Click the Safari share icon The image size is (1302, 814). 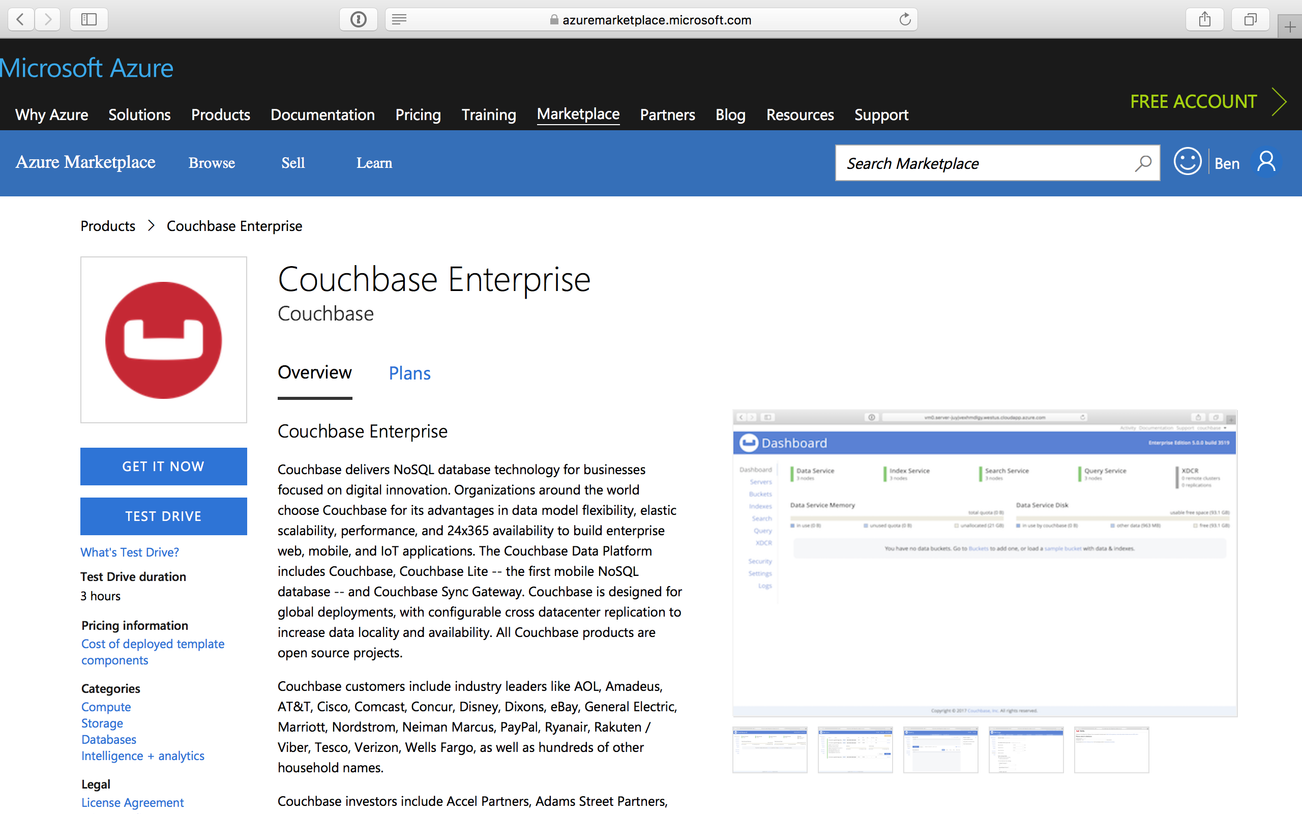point(1205,19)
